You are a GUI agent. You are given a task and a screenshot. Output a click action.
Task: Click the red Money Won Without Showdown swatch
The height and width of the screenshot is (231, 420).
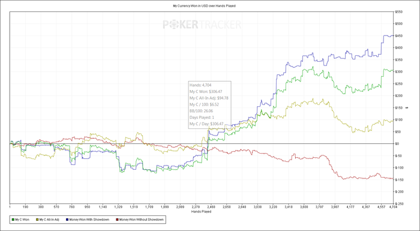pyautogui.click(x=117, y=220)
